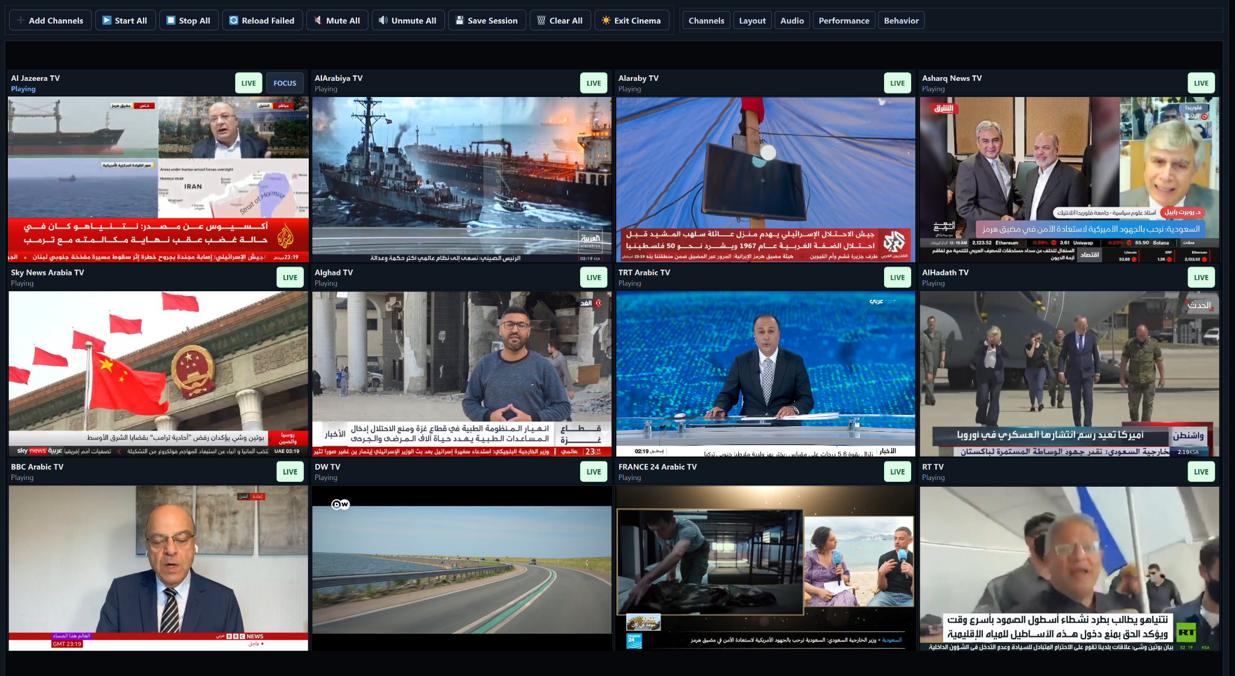Select the AlHadath TV video stream

click(1069, 374)
